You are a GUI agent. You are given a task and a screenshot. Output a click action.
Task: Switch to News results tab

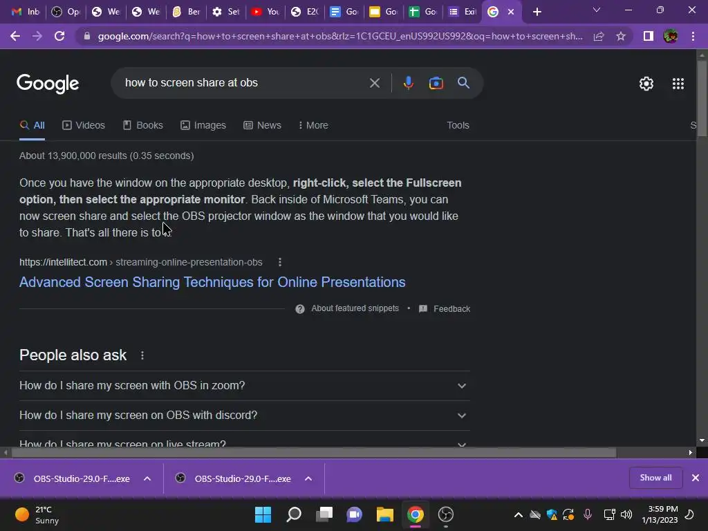tap(262, 126)
